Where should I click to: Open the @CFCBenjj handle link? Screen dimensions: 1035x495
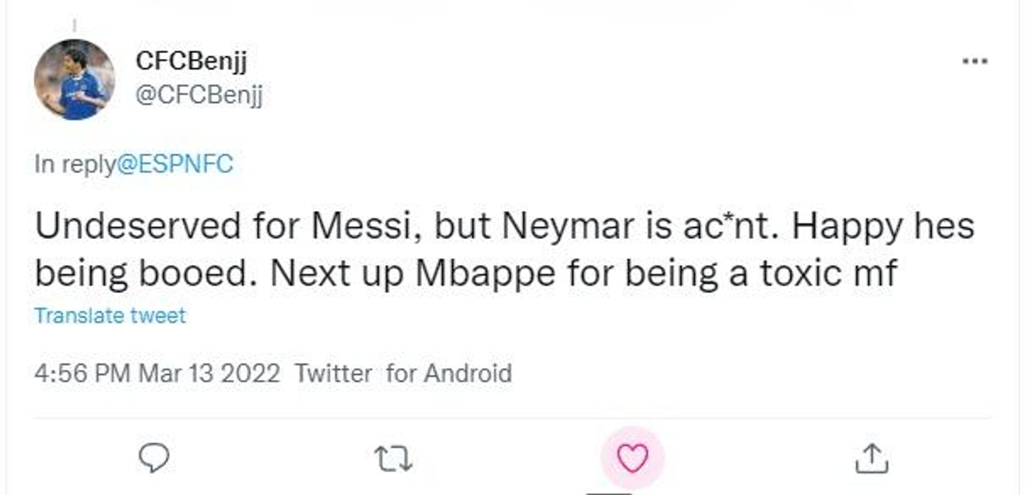pyautogui.click(x=199, y=95)
